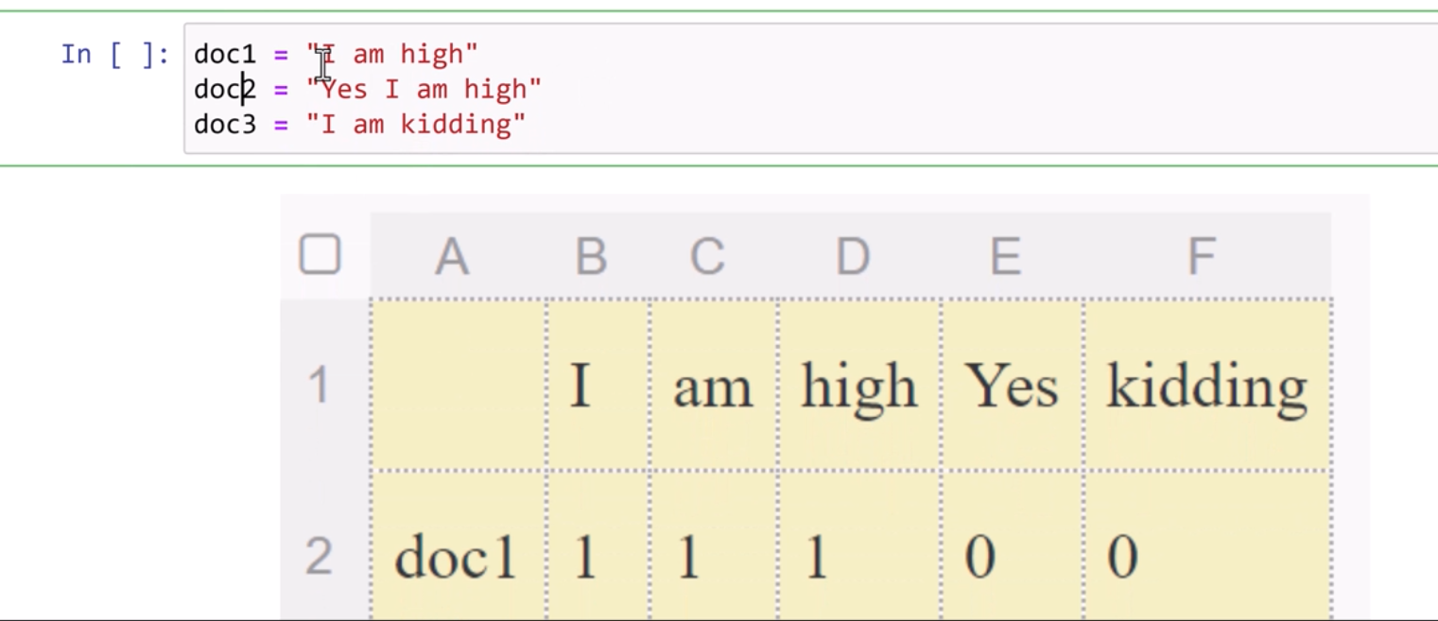
Task: Click the column C header
Action: (707, 256)
